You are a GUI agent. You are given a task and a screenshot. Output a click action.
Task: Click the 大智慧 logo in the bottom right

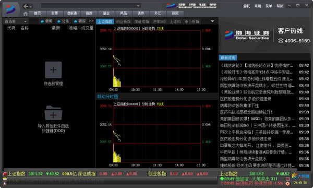coord(300,176)
